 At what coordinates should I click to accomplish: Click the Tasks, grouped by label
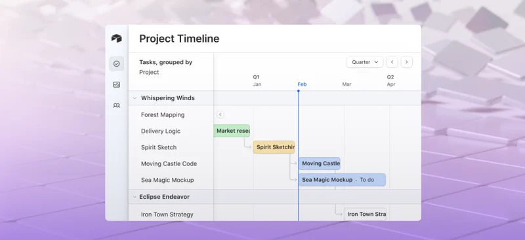coord(166,62)
